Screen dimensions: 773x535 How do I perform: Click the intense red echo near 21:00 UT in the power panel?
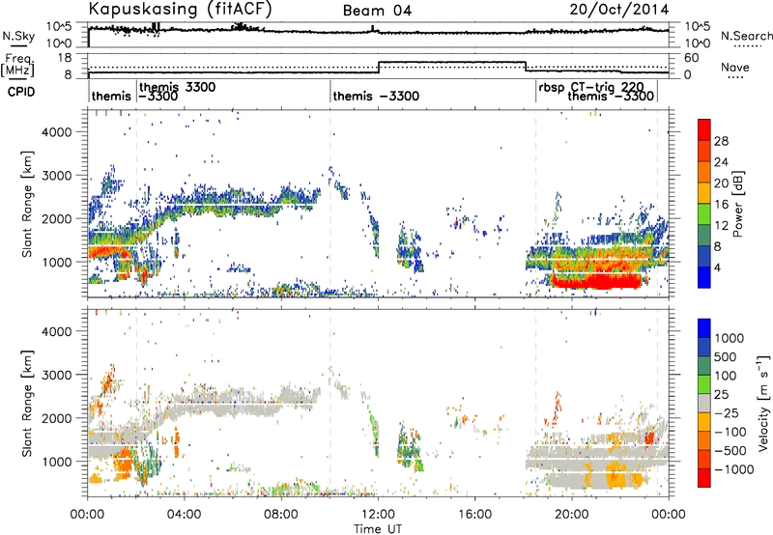[x=596, y=281]
